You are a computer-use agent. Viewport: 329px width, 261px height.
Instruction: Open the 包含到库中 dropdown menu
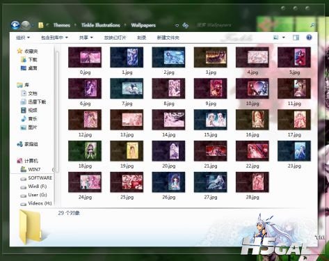coord(54,38)
